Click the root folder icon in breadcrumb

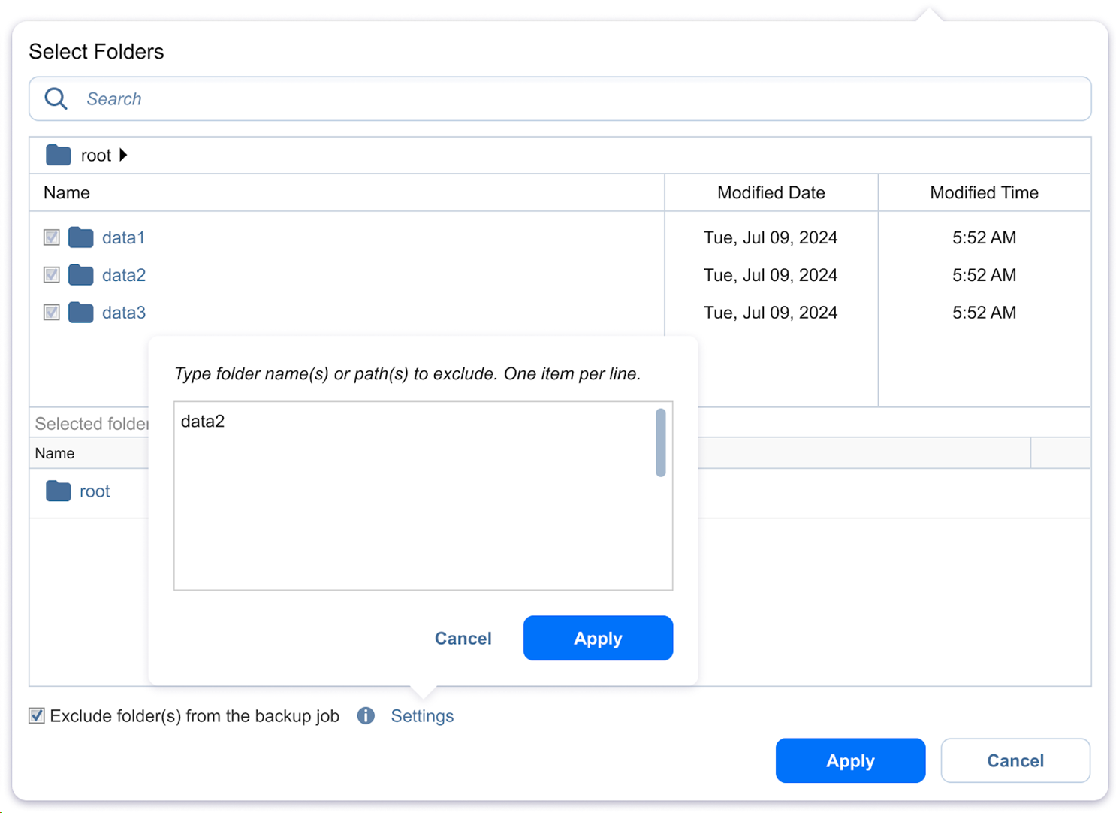tap(58, 155)
